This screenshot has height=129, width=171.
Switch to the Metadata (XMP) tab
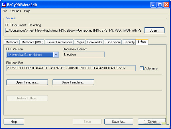coord(32,42)
